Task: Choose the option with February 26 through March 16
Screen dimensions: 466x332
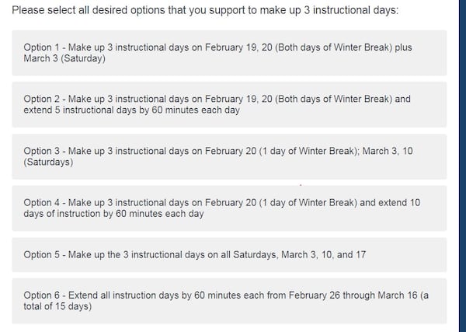Action: pos(229,301)
